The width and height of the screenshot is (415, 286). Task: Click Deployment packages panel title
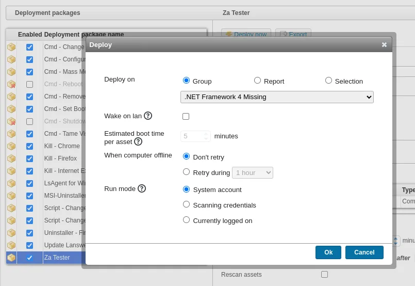pyautogui.click(x=47, y=13)
